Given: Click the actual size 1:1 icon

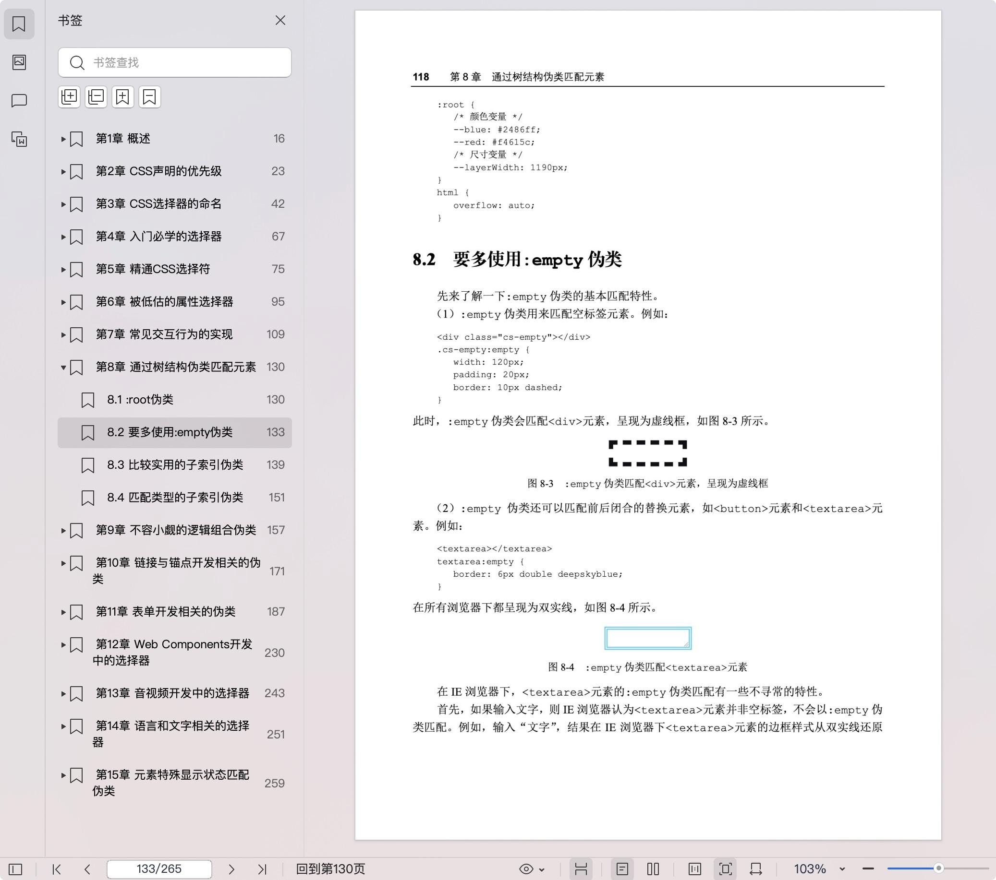Looking at the screenshot, I should (x=695, y=869).
